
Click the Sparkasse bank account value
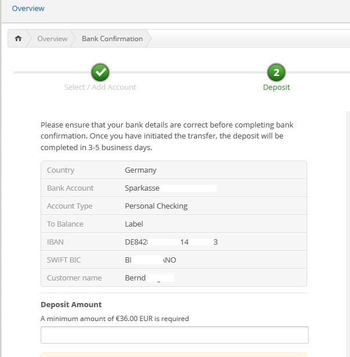tap(143, 188)
